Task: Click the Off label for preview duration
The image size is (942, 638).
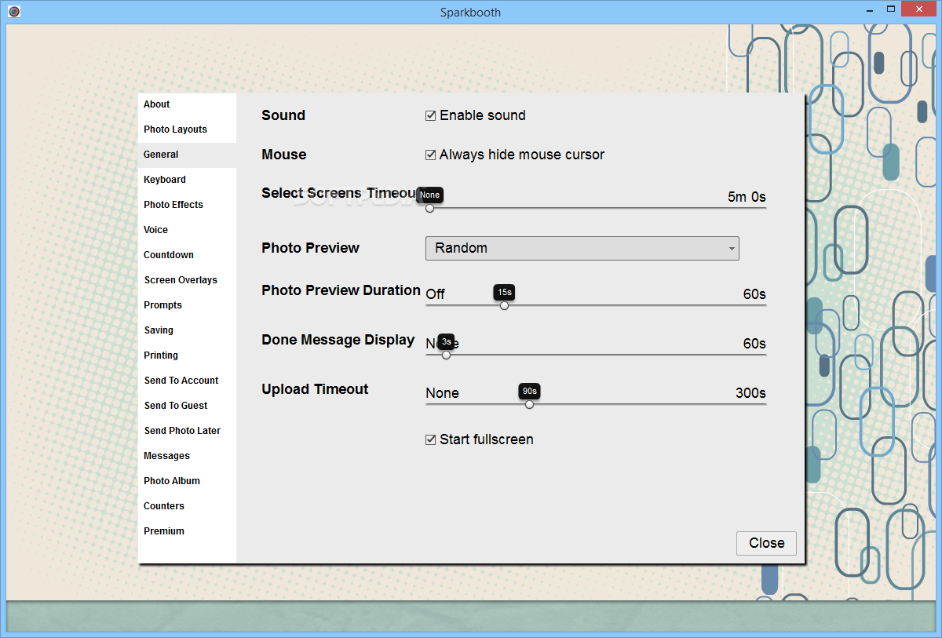Action: pyautogui.click(x=435, y=294)
